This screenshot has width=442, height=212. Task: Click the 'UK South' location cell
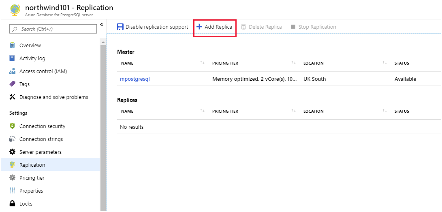tap(315, 79)
